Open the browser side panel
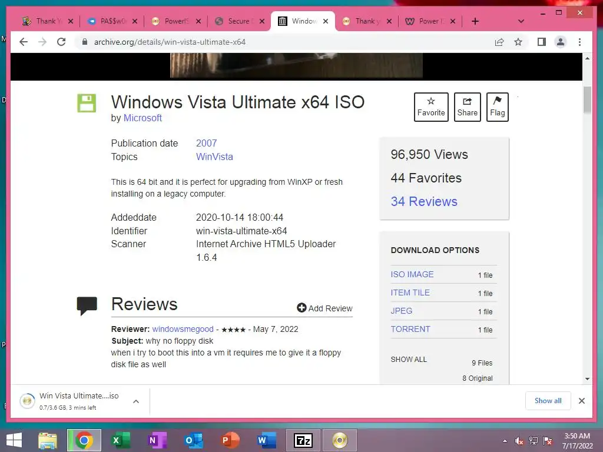603x452 pixels. [542, 42]
